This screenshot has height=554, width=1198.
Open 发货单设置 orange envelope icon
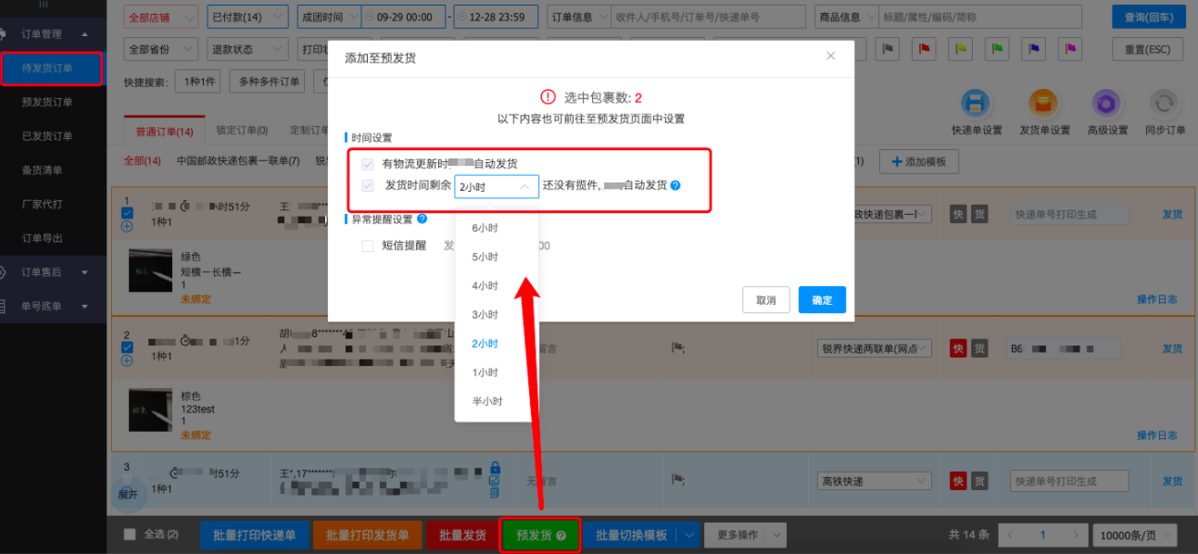point(1044,103)
